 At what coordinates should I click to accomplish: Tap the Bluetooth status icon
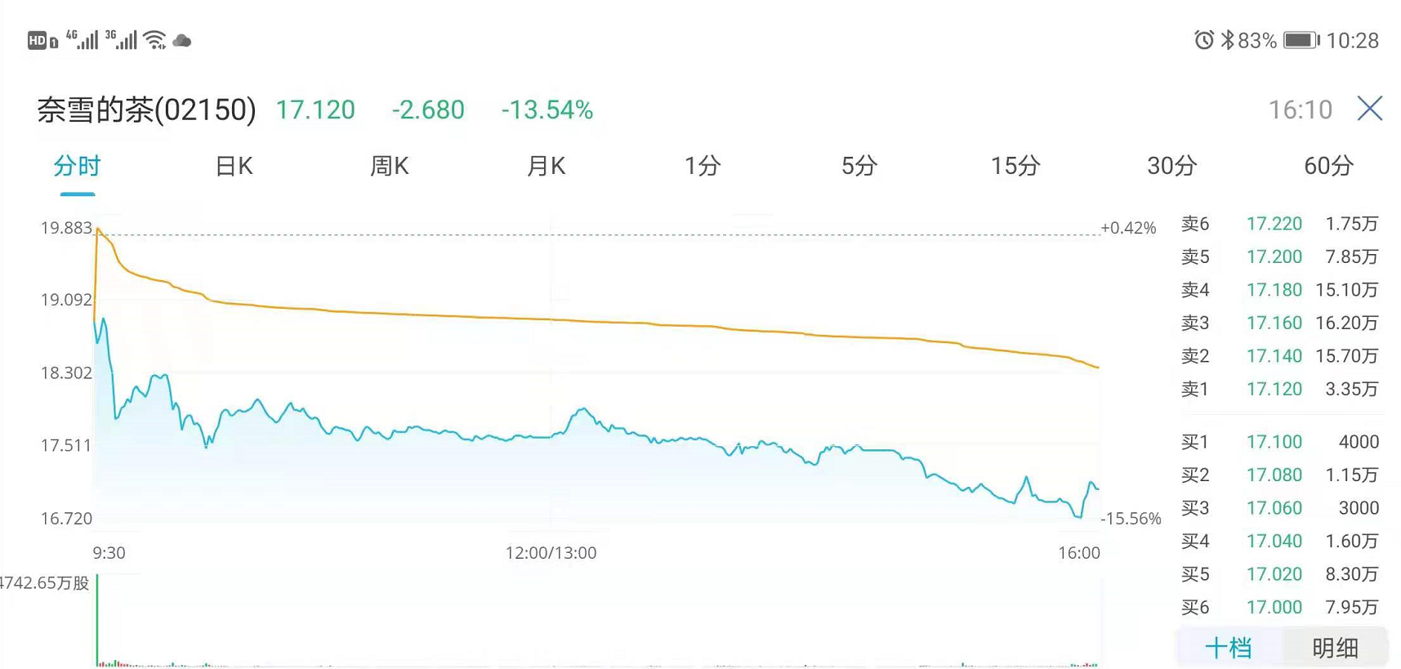[1226, 40]
